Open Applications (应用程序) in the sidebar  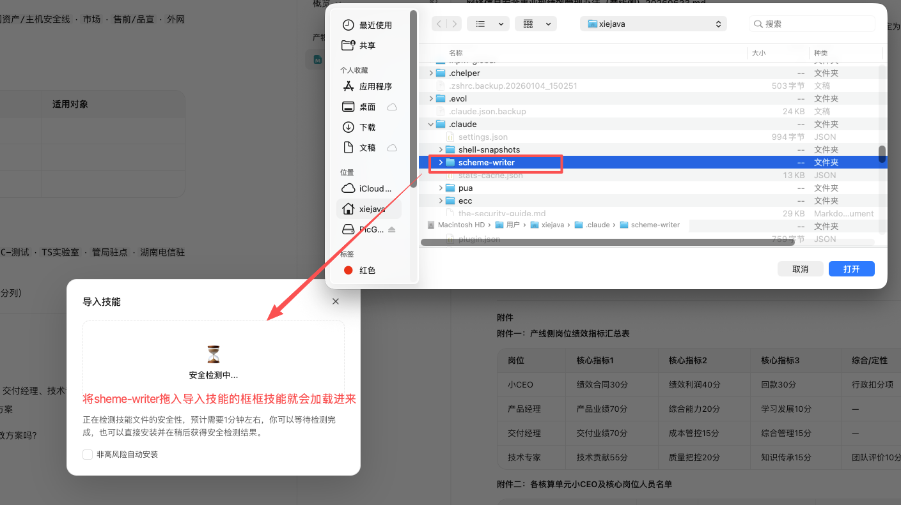(368, 86)
